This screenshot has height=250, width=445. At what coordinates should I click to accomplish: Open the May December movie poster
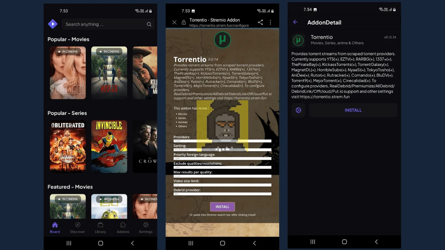[68, 73]
